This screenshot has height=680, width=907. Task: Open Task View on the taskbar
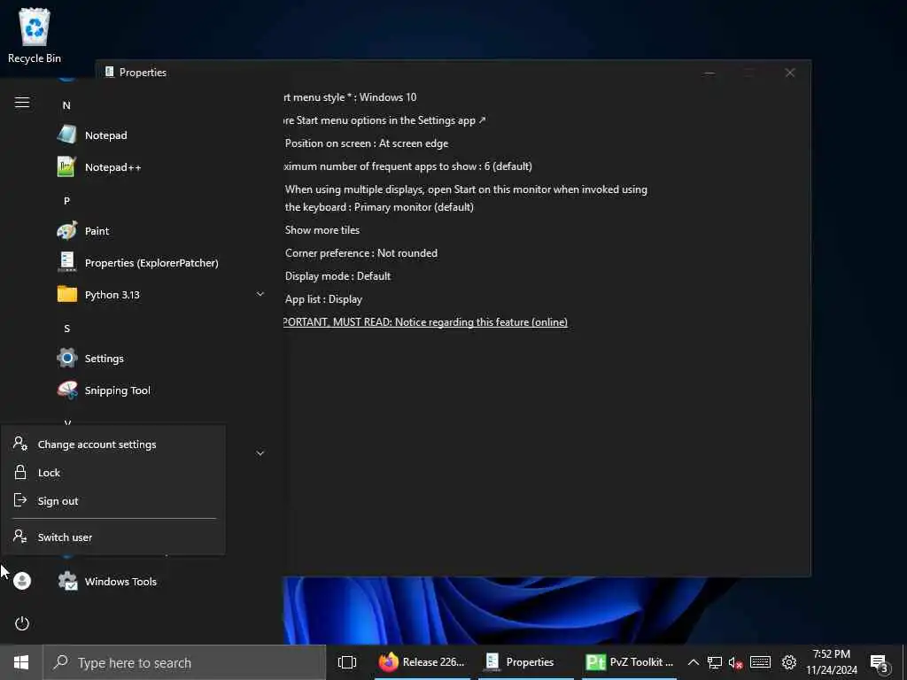tap(347, 662)
